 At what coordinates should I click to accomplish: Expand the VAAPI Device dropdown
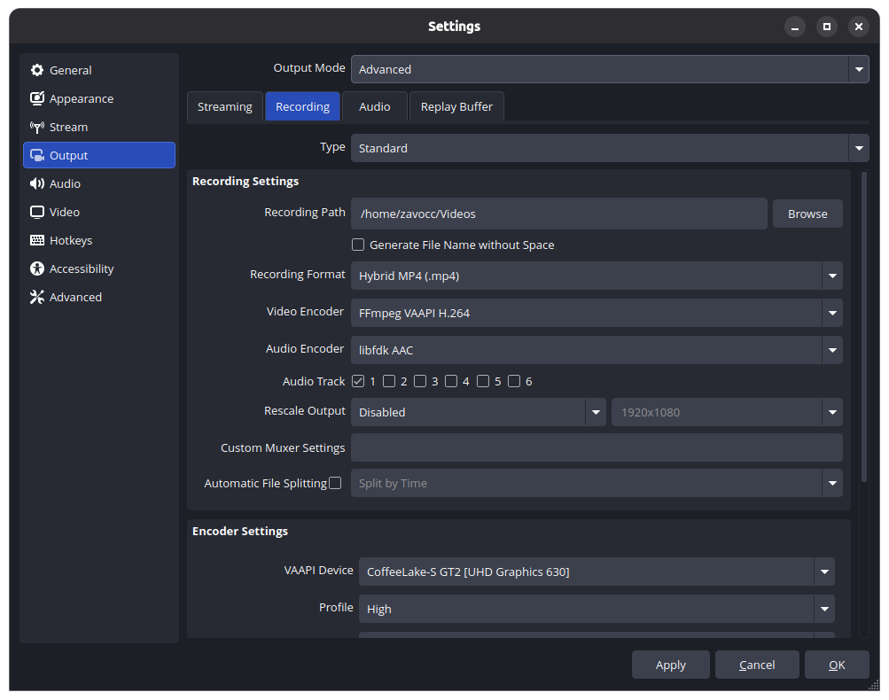(x=597, y=572)
